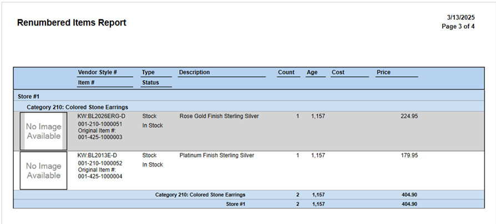The height and width of the screenshot is (224, 496).
Task: Click the Count column header
Action: coord(286,72)
